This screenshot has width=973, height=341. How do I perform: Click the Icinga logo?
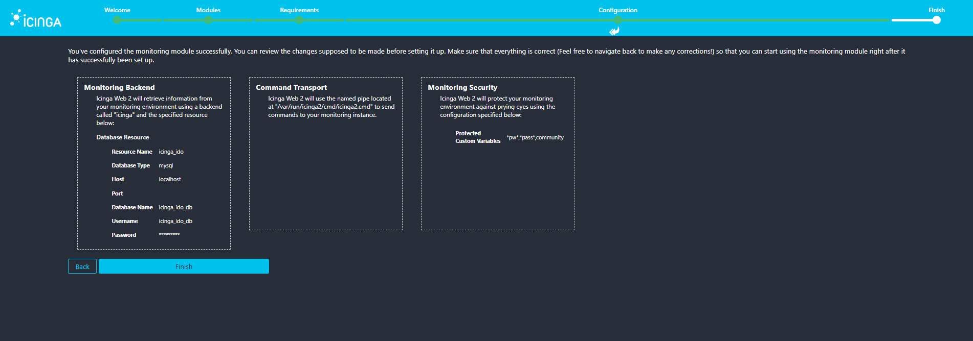(36, 19)
